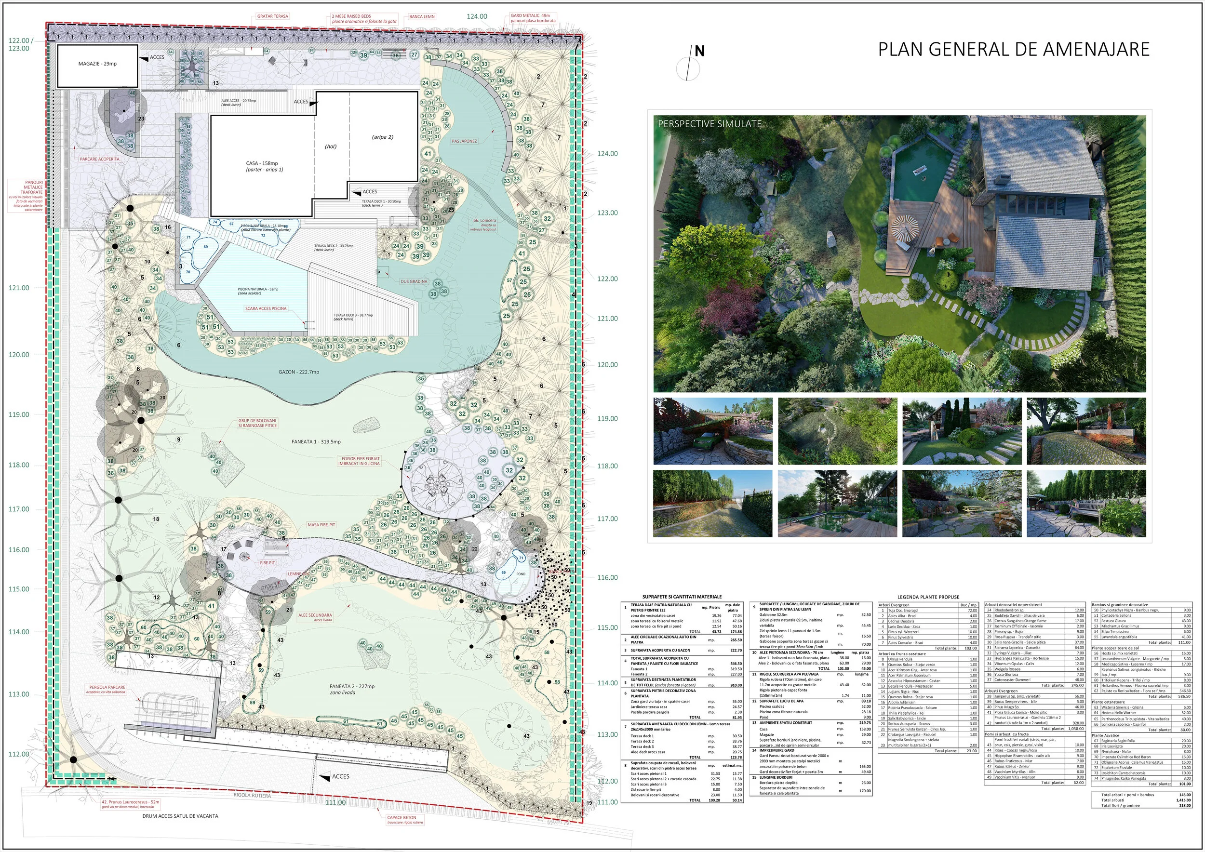Click the 'FANEATA 1 - 319.5mp' meadow label
Screen dimensions: 1205x852
tap(316, 442)
